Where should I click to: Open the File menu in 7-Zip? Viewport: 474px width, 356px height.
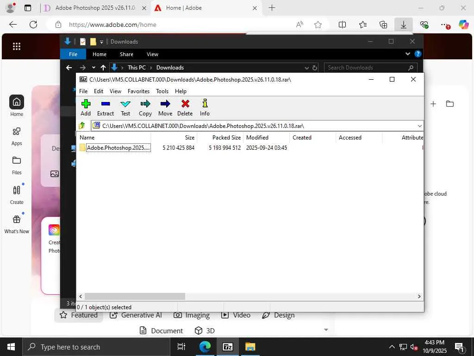pyautogui.click(x=83, y=91)
